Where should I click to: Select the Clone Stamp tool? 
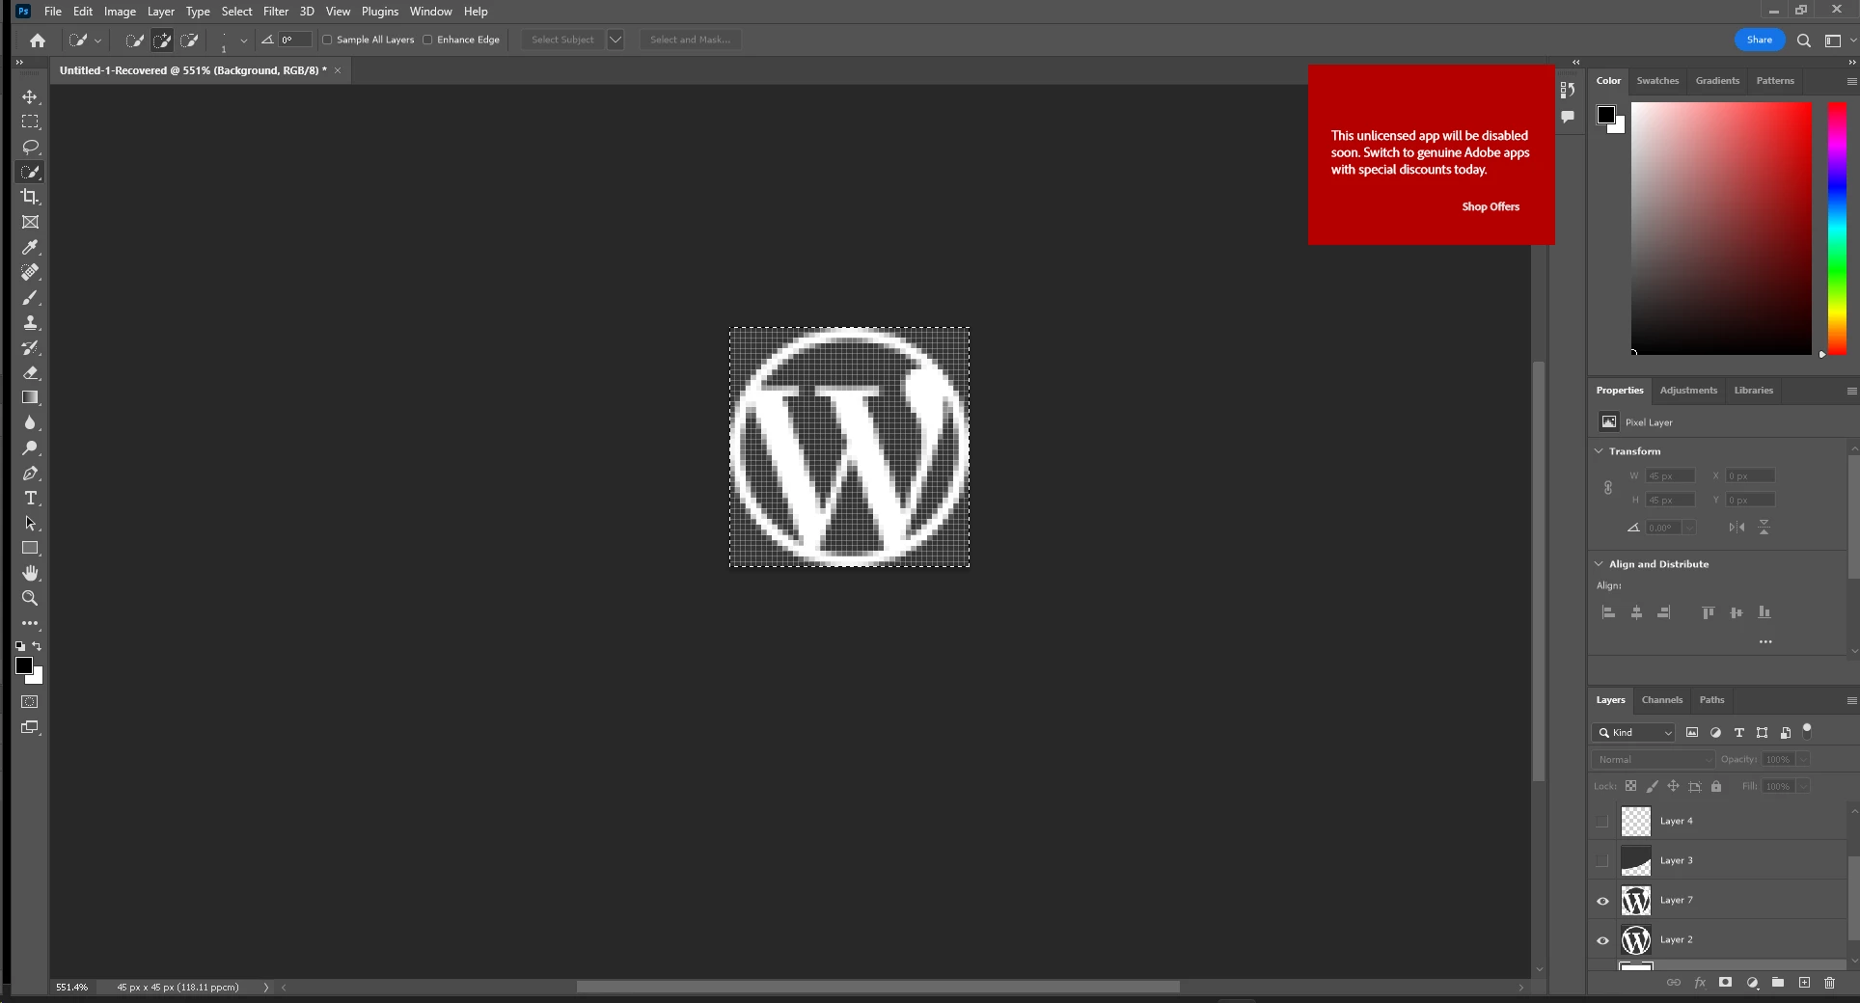point(30,322)
